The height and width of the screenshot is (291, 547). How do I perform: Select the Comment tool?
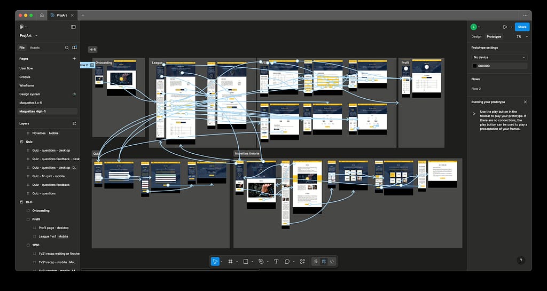click(287, 262)
